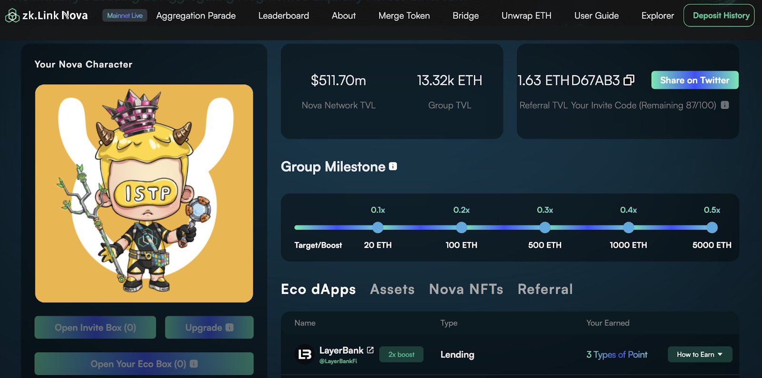Screen dimensions: 762x378
Task: Click the 0.5x boost label
Action: pos(712,210)
